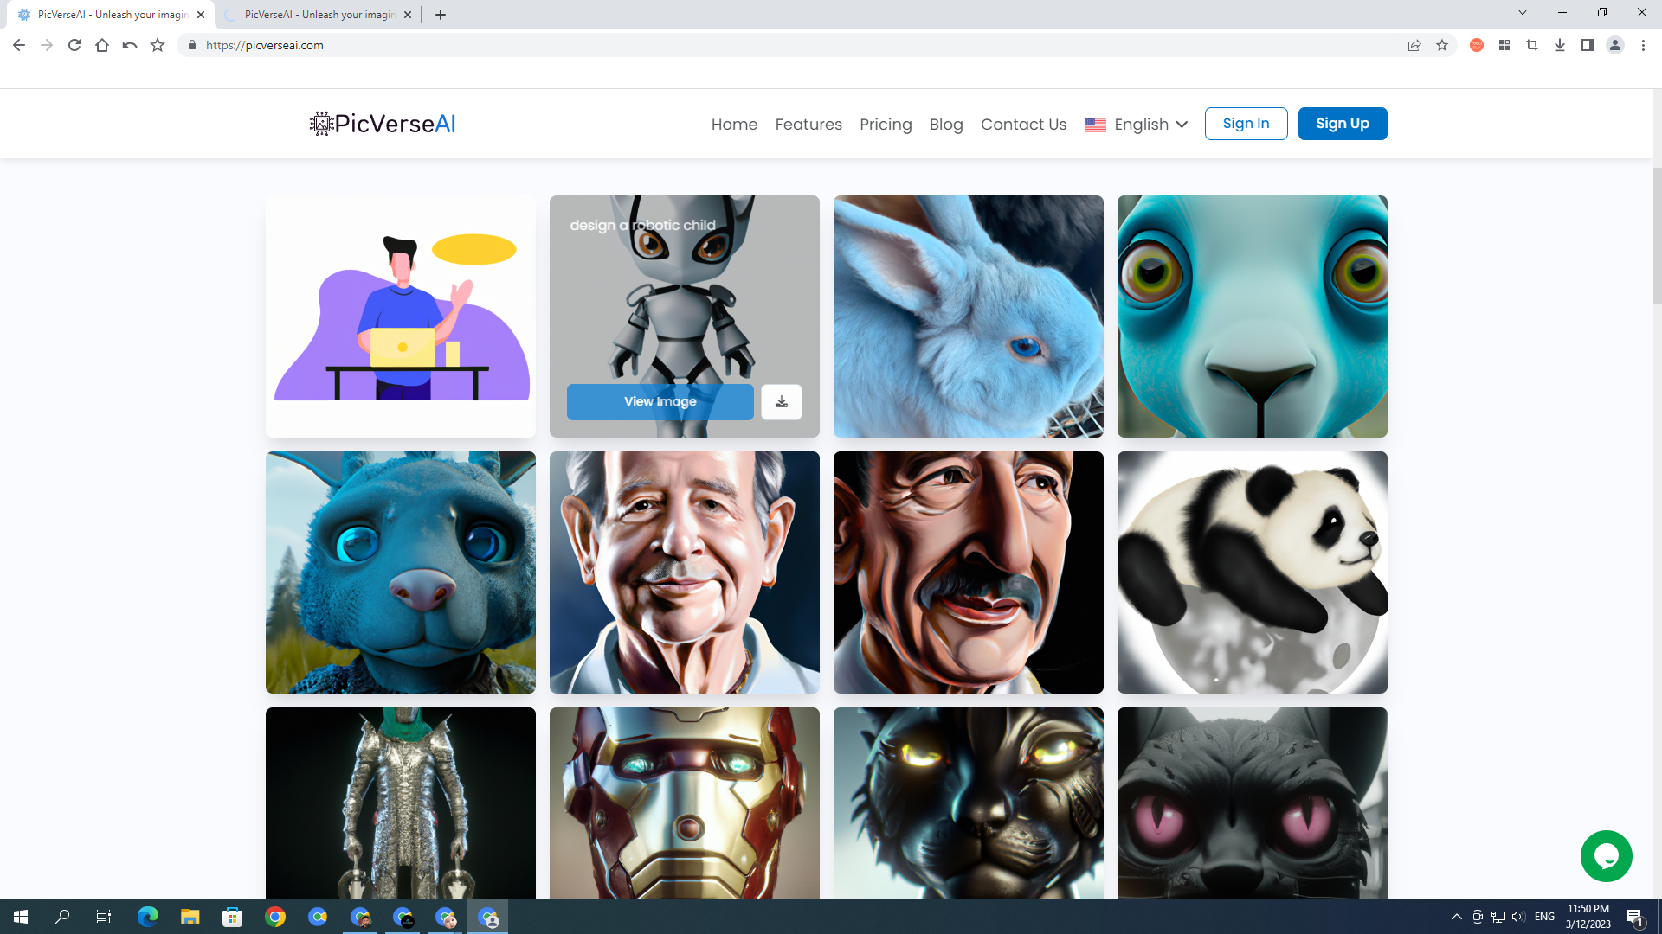Open the extensions grid icon
The image size is (1662, 934).
coord(1504,45)
